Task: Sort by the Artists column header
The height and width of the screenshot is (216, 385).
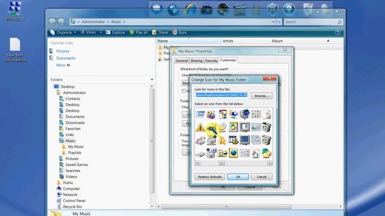Action: [x=228, y=41]
